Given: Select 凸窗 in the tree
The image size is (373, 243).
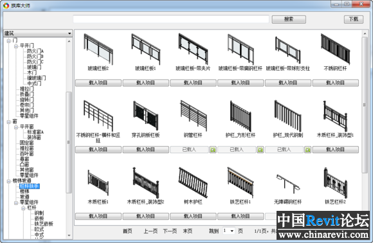Looking at the screenshot, I should [24, 165].
